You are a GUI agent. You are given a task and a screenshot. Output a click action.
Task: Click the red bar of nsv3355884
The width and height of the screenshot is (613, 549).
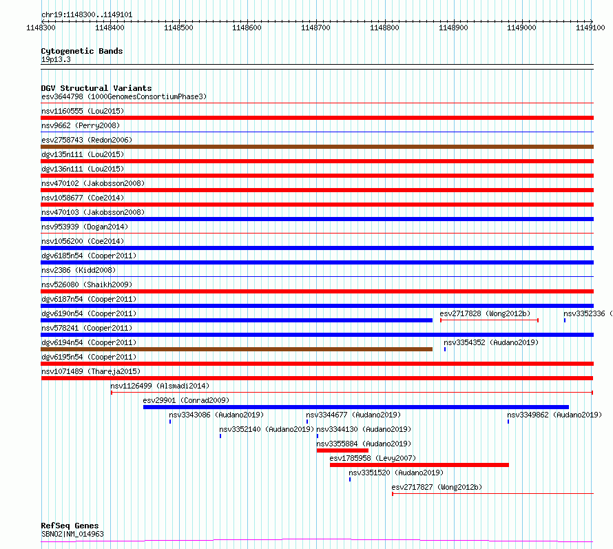click(x=342, y=450)
